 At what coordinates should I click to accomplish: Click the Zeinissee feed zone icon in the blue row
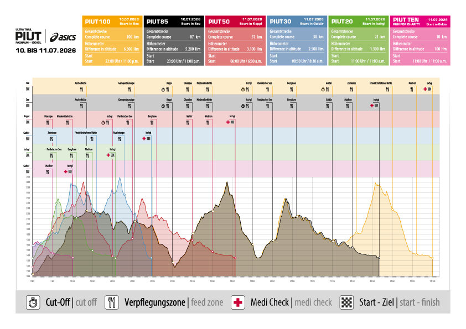52,138
